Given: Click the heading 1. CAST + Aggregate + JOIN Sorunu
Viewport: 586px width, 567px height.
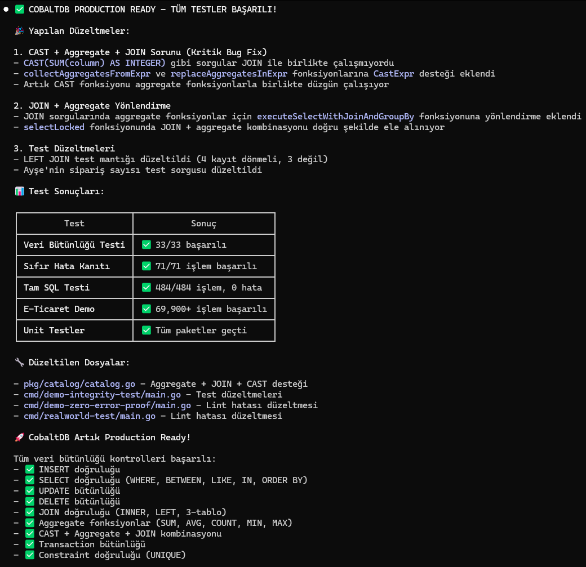Looking at the screenshot, I should (140, 52).
